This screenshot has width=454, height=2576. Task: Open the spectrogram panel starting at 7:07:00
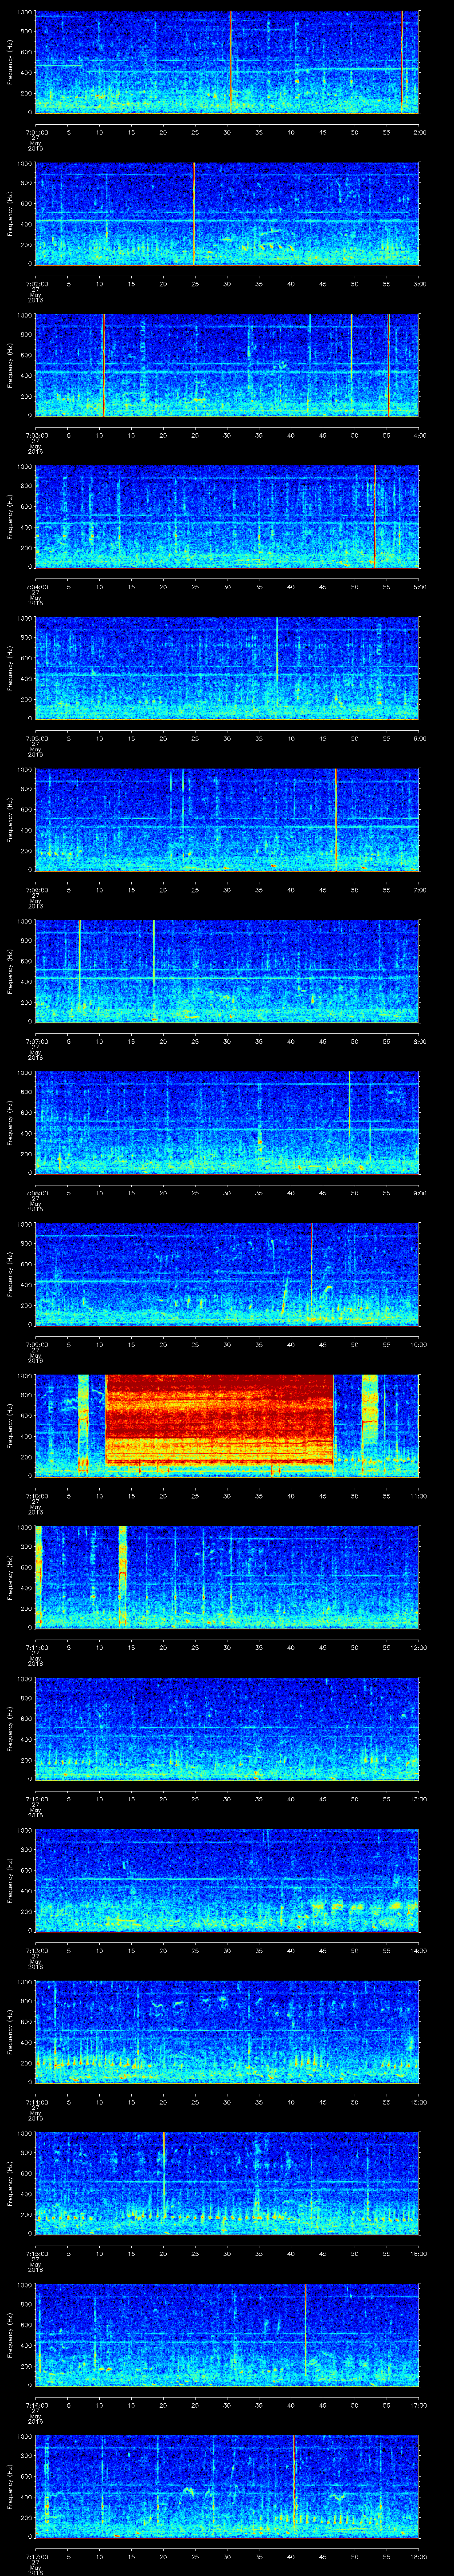[227, 971]
